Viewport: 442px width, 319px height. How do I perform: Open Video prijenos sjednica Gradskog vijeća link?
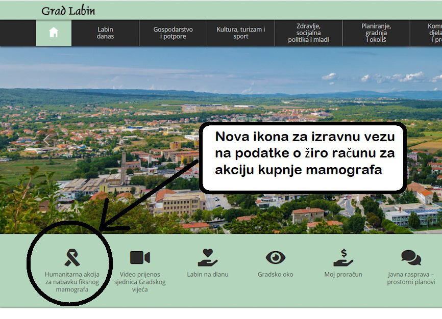coord(139,282)
